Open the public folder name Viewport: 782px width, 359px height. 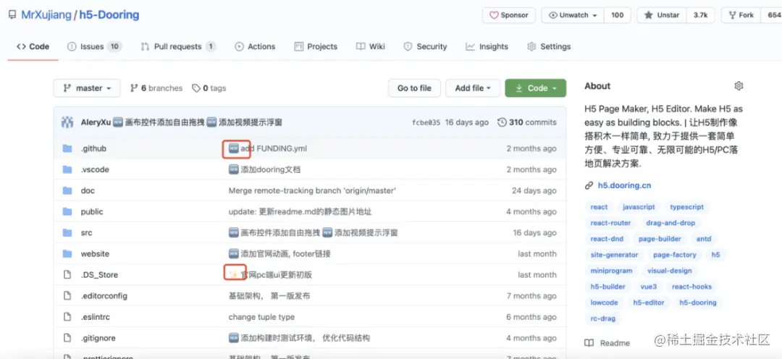pos(92,211)
